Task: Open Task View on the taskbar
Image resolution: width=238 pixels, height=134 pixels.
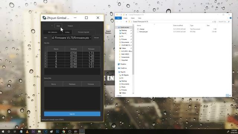Action: pos(15,131)
